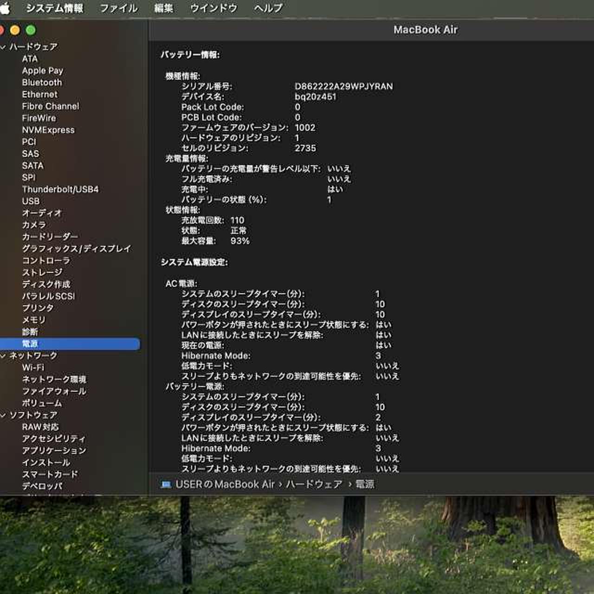Open the システム情報 app menu
The width and height of the screenshot is (594, 594).
(x=54, y=8)
